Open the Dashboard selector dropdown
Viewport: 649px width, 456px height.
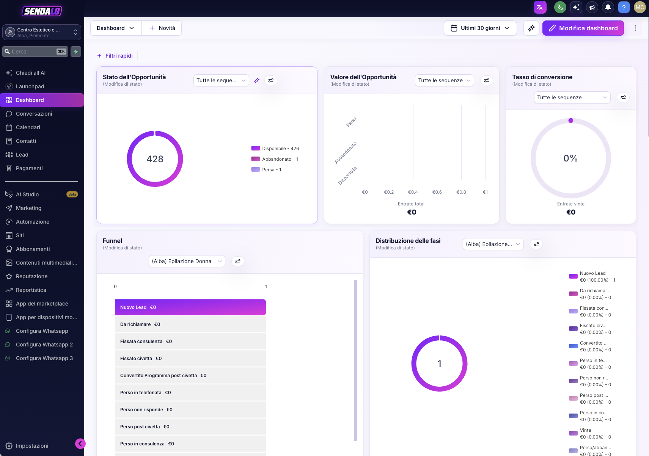point(116,28)
